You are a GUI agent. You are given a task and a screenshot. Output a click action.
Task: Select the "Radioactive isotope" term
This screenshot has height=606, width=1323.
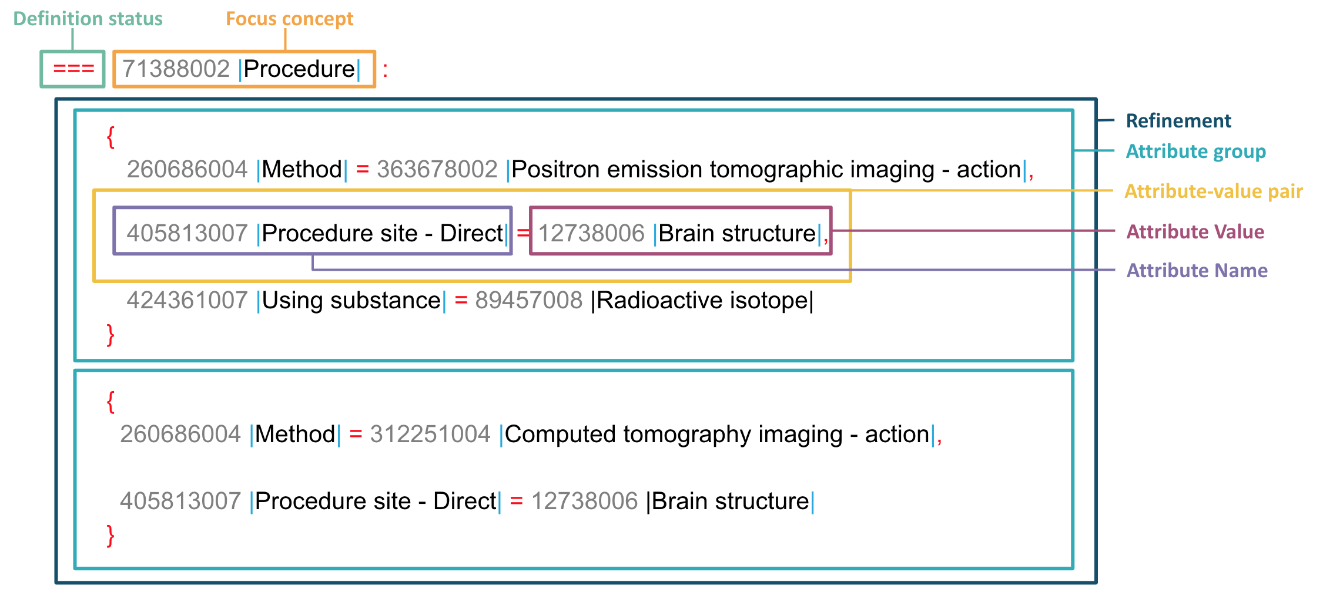(702, 301)
